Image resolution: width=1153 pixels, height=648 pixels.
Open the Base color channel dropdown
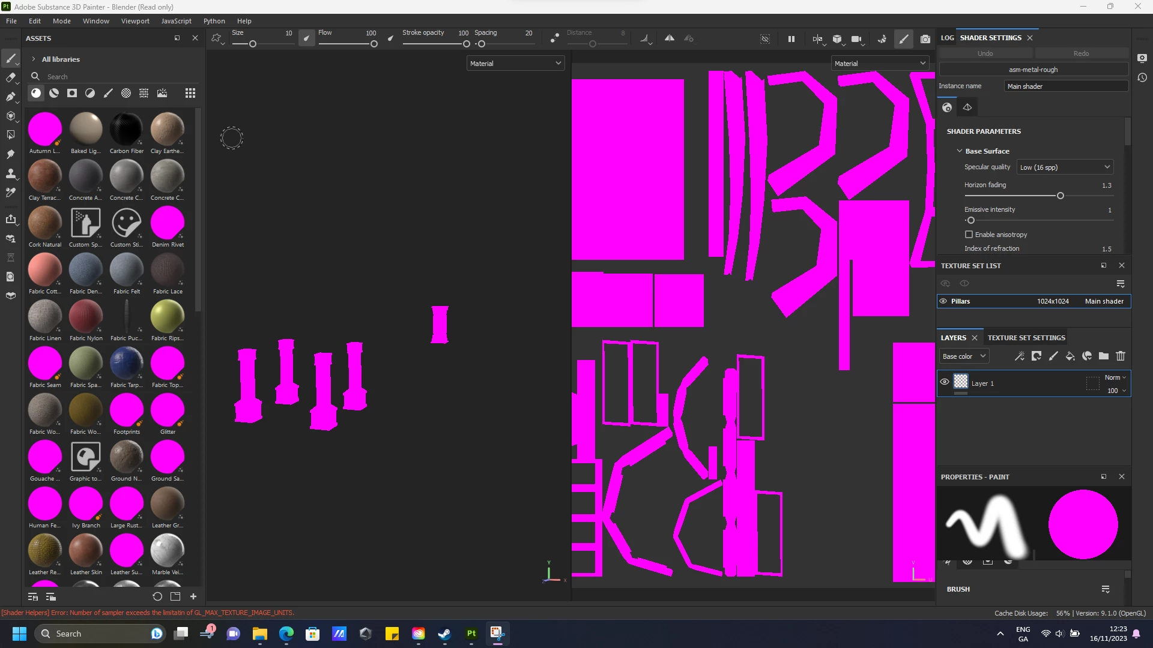[x=964, y=356]
